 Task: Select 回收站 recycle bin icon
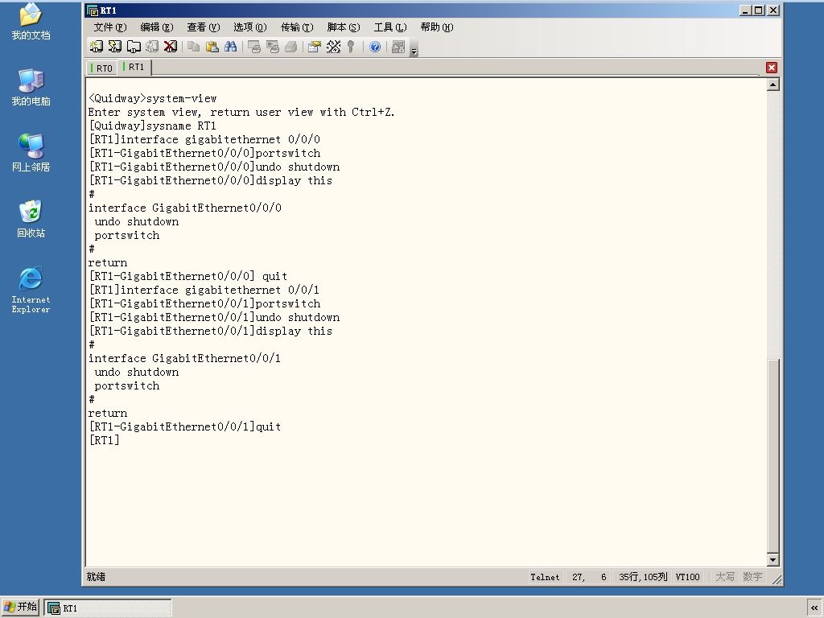click(x=31, y=219)
